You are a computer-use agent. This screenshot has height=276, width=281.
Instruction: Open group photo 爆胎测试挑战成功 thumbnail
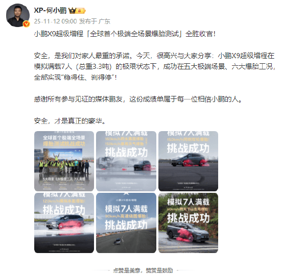pyautogui.click(x=64, y=161)
